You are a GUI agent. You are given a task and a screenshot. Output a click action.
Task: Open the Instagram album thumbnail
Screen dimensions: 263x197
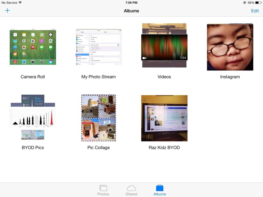(230, 47)
